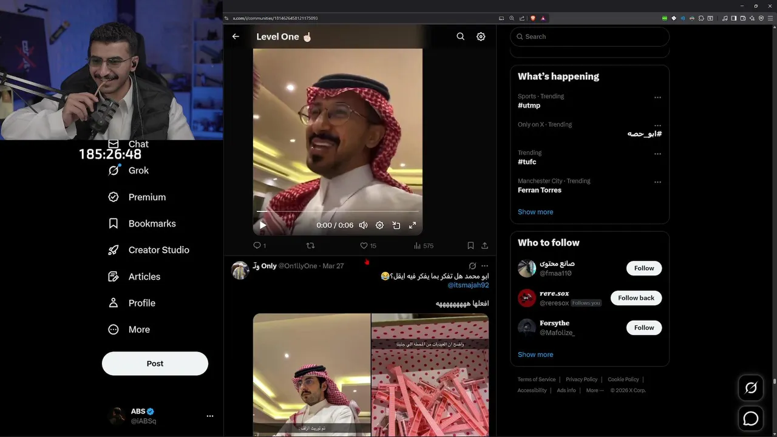
Task: Open browser hamburger menu
Action: 770,18
